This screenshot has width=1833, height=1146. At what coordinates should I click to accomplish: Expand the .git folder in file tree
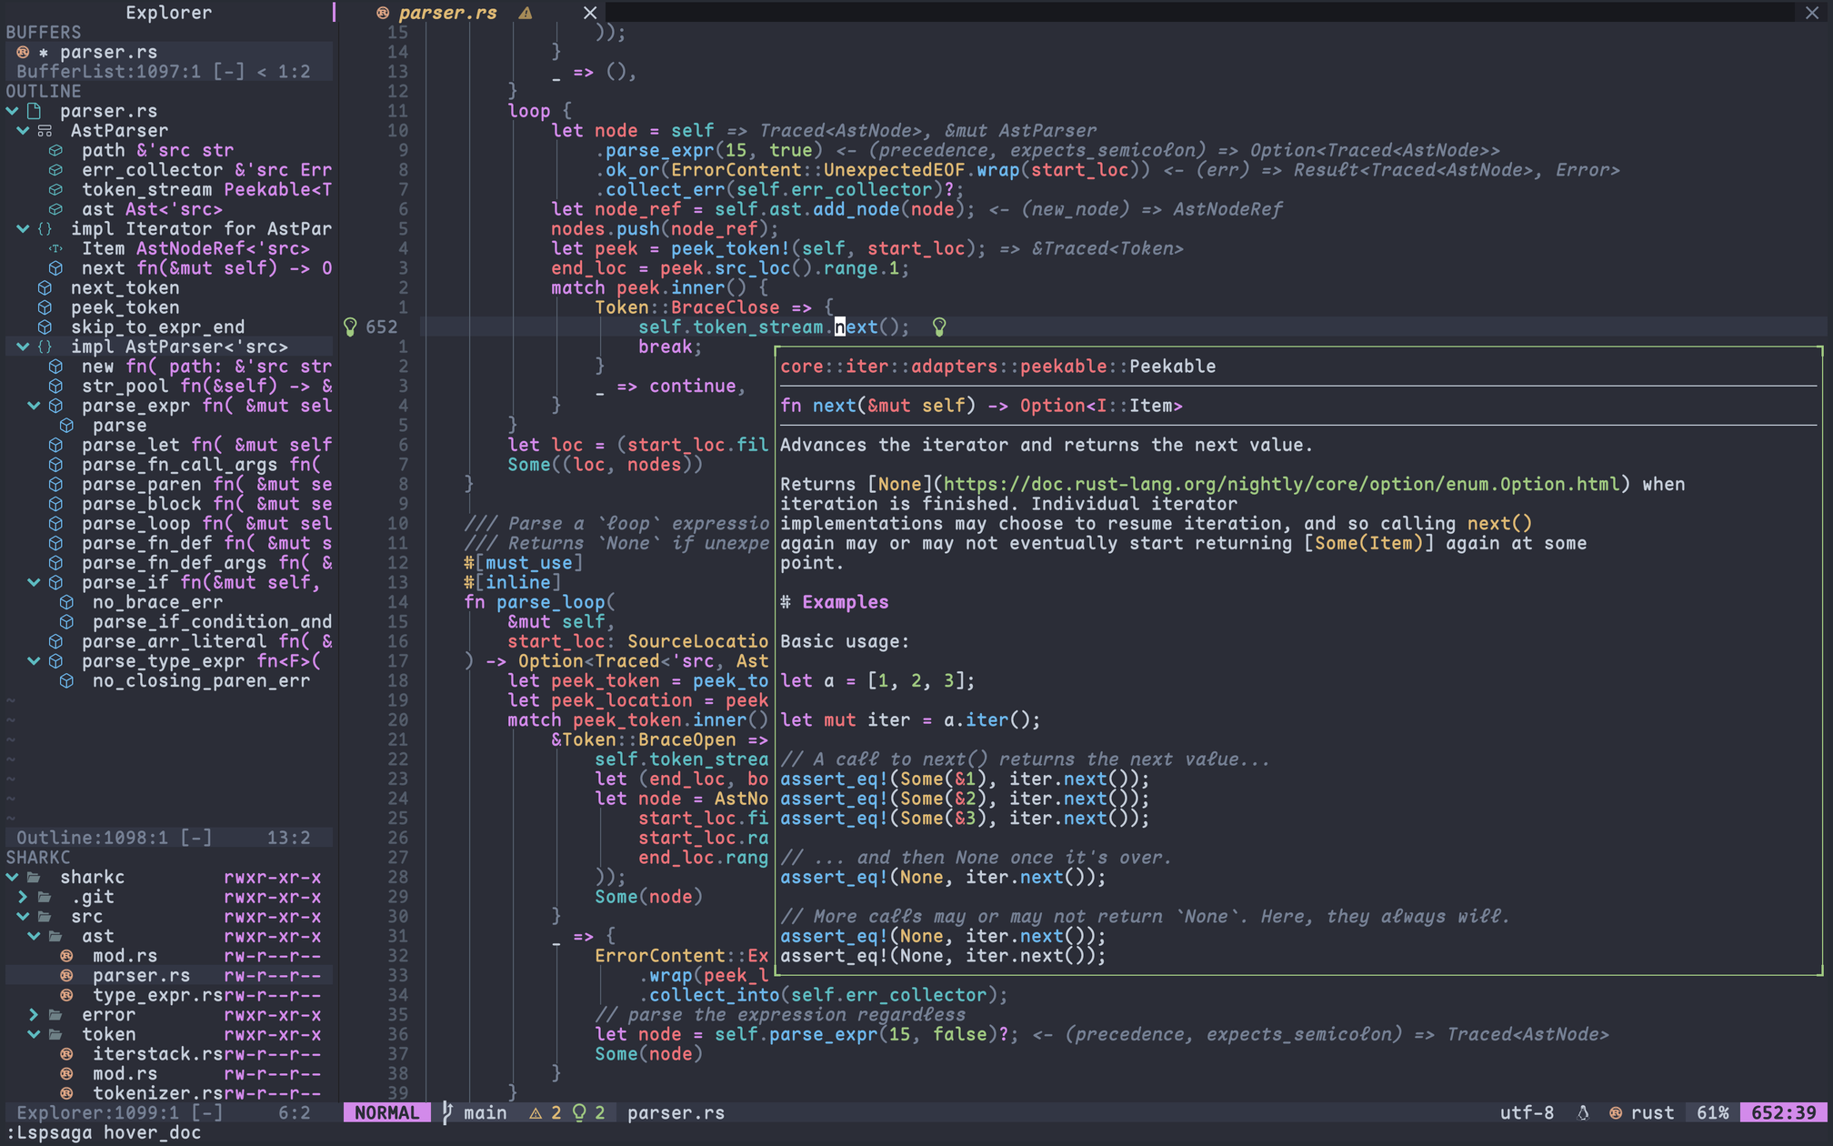(24, 897)
